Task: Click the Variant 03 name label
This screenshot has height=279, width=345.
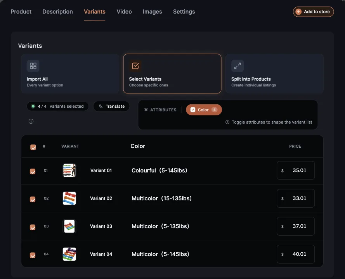Action: click(x=101, y=226)
